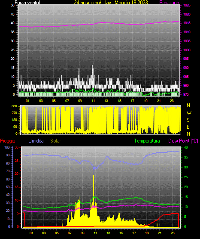Screen dimensions: 200x239
Task: Select the Dew Point (°C) label
Action: click(x=183, y=141)
